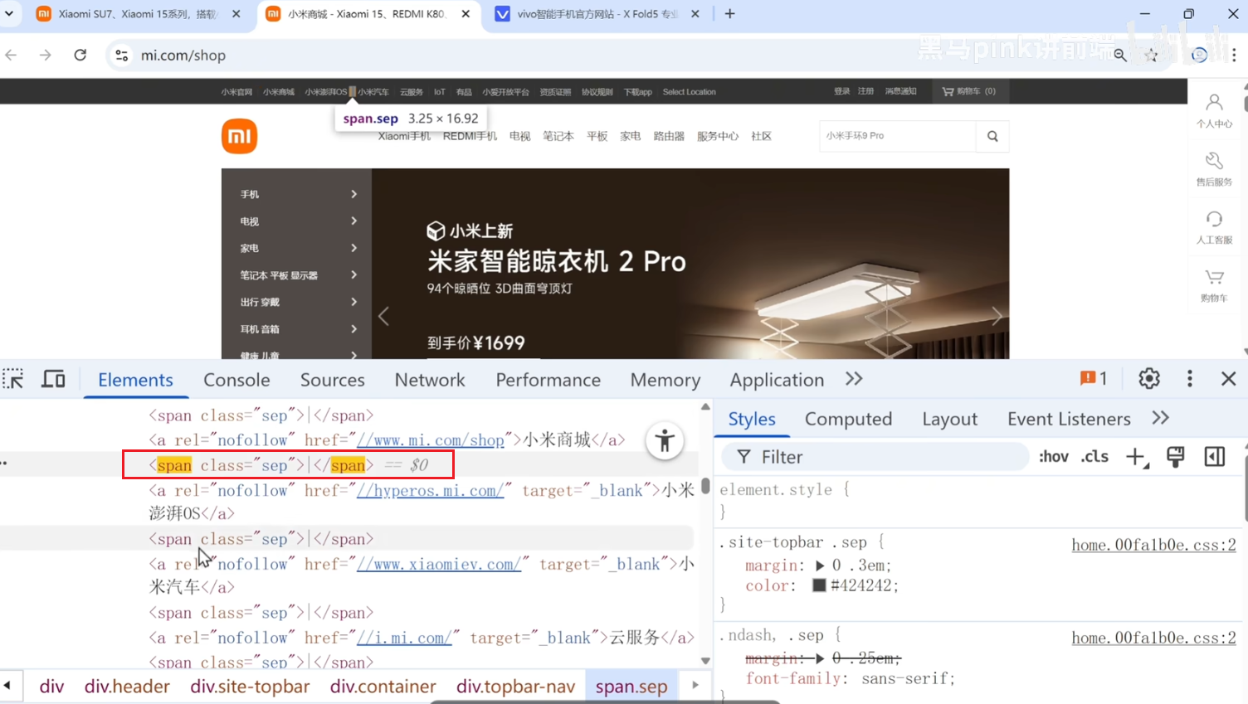Show more Styles sidebar tabs chevron
This screenshot has width=1248, height=704.
[x=1160, y=418]
